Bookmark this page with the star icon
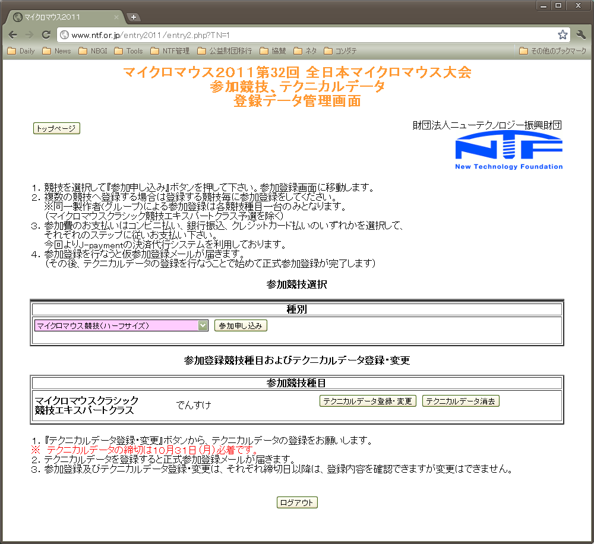Viewport: 594px width, 544px height. click(x=563, y=35)
